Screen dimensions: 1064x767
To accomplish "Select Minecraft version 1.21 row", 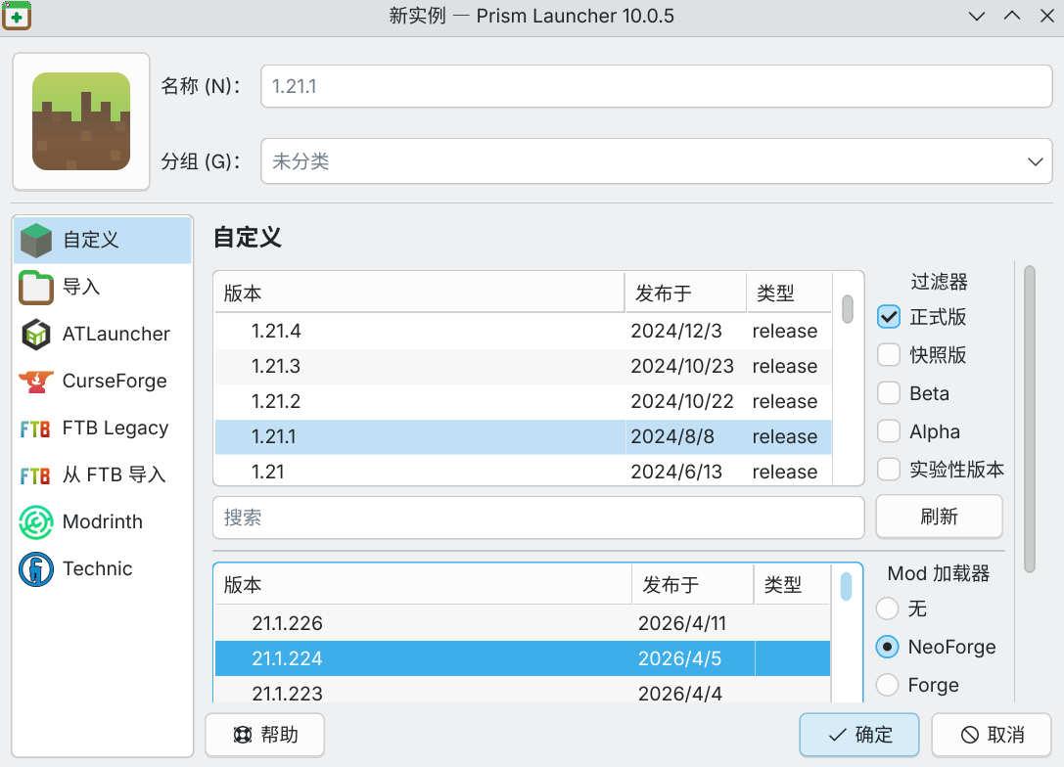I will tap(523, 470).
